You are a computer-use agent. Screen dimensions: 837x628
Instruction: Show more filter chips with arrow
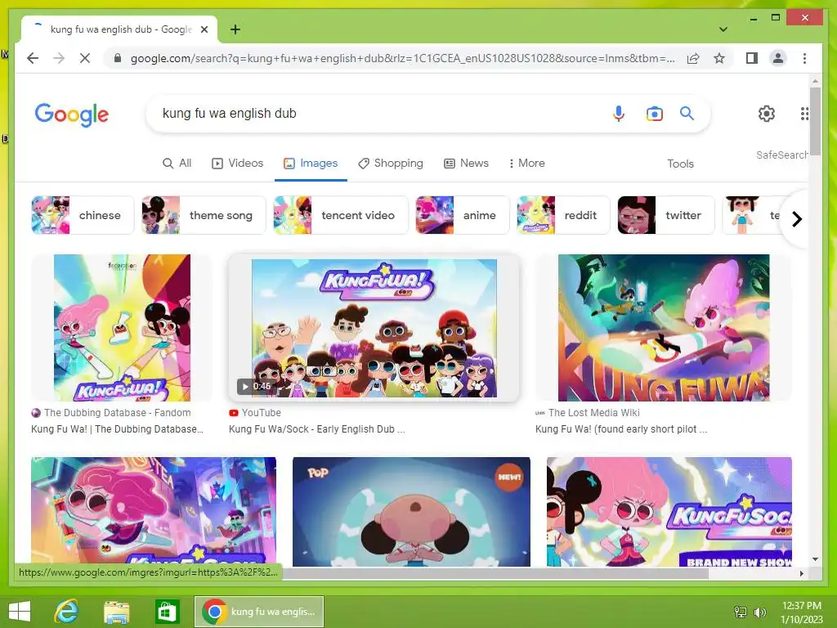point(796,219)
